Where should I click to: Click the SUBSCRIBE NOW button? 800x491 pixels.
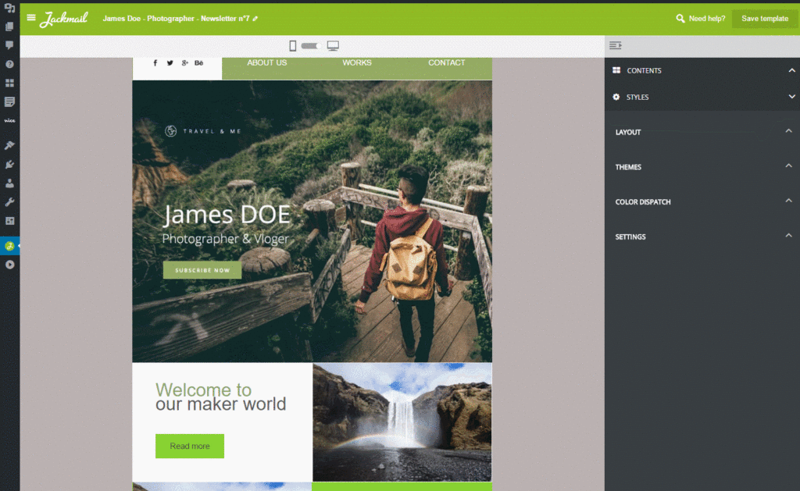[x=202, y=270]
